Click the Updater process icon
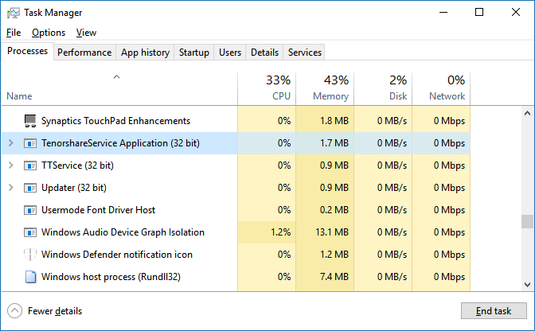Image resolution: width=535 pixels, height=331 pixels. click(x=30, y=188)
